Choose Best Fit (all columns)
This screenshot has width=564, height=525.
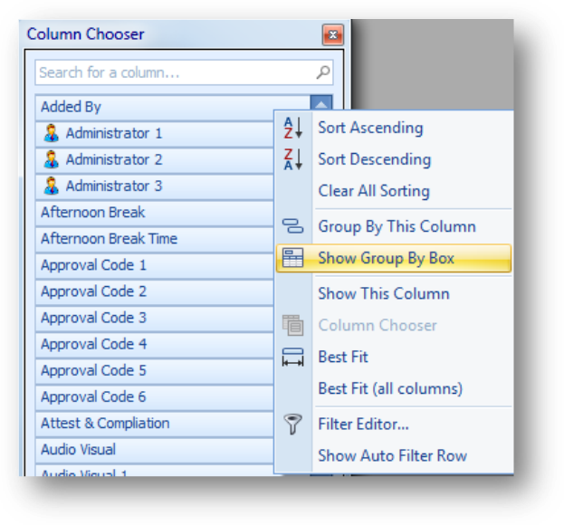(x=390, y=388)
